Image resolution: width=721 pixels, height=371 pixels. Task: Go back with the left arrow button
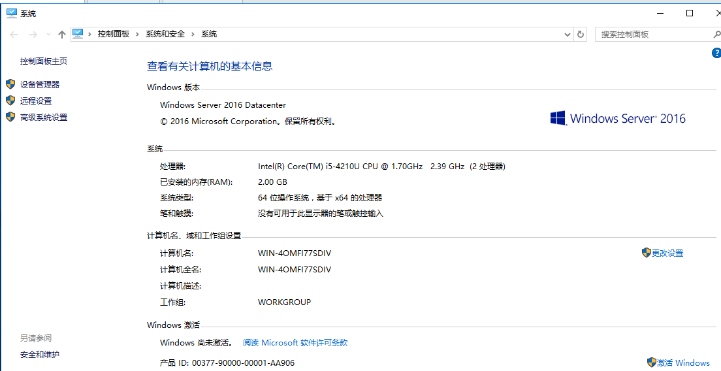point(14,35)
